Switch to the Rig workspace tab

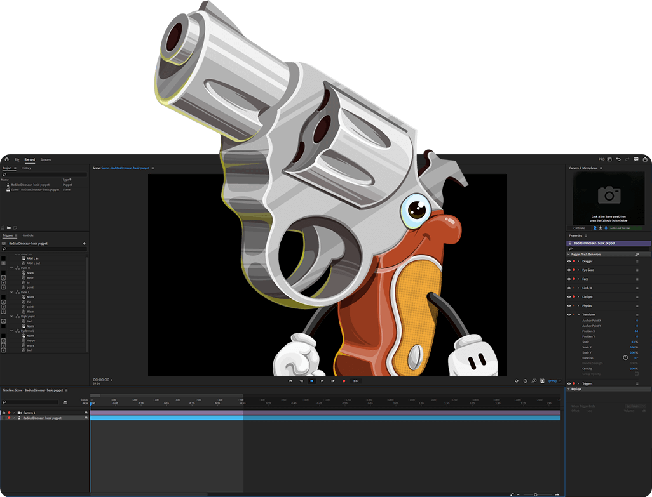17,160
